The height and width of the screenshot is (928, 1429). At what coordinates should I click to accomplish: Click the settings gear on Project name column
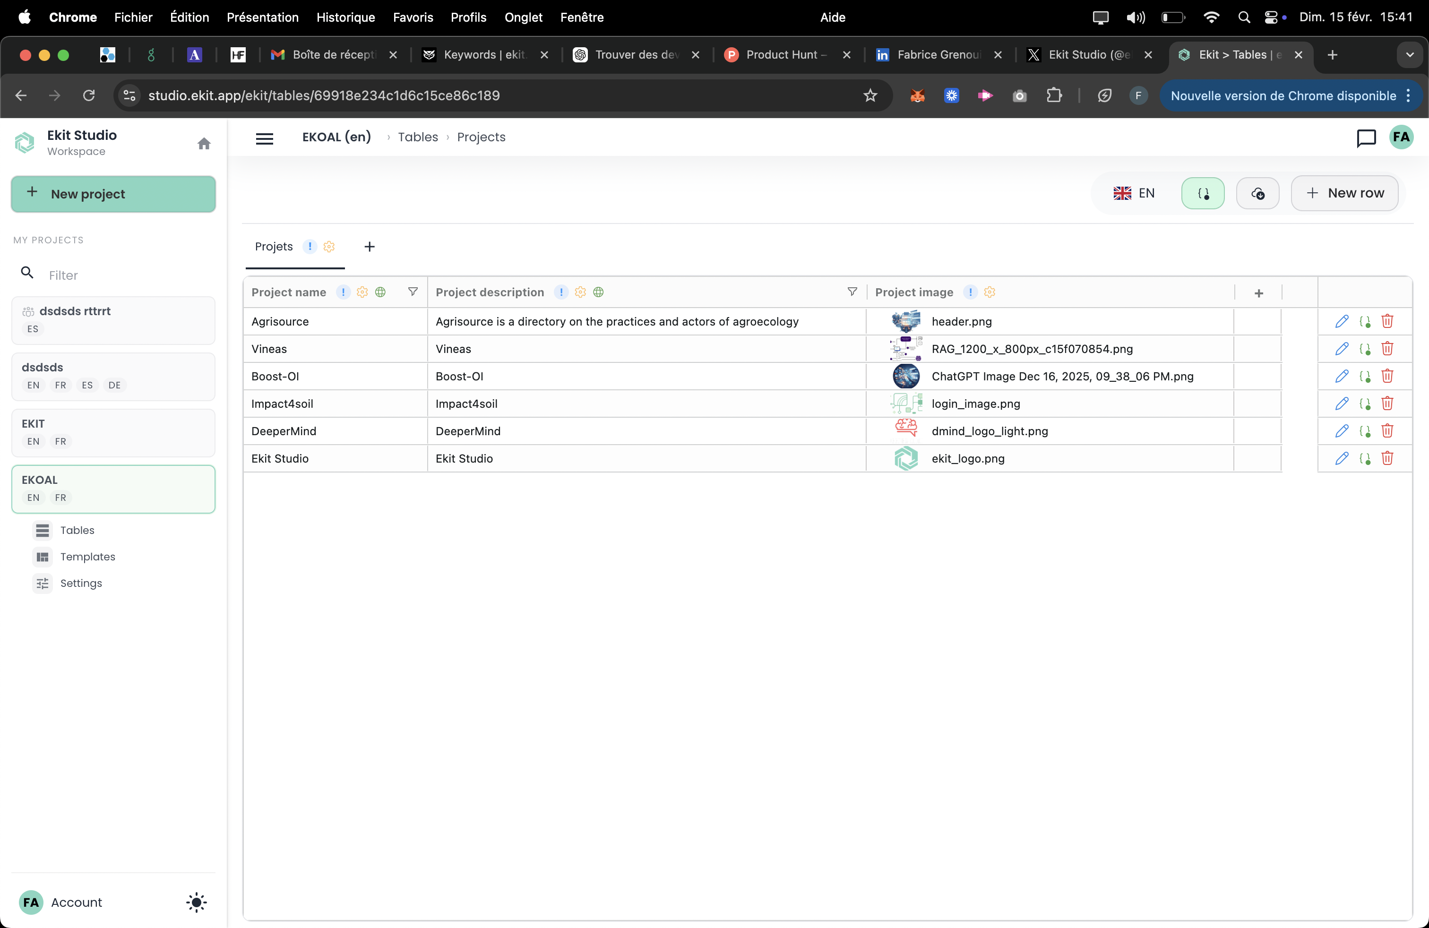tap(362, 292)
